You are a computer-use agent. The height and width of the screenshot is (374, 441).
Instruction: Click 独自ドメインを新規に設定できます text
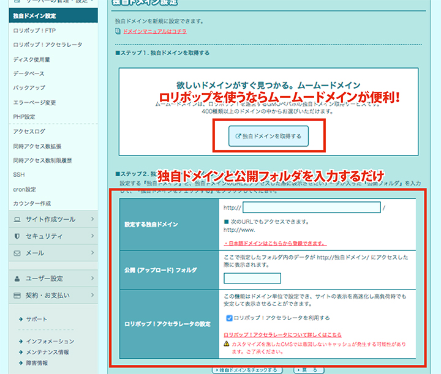tap(159, 21)
